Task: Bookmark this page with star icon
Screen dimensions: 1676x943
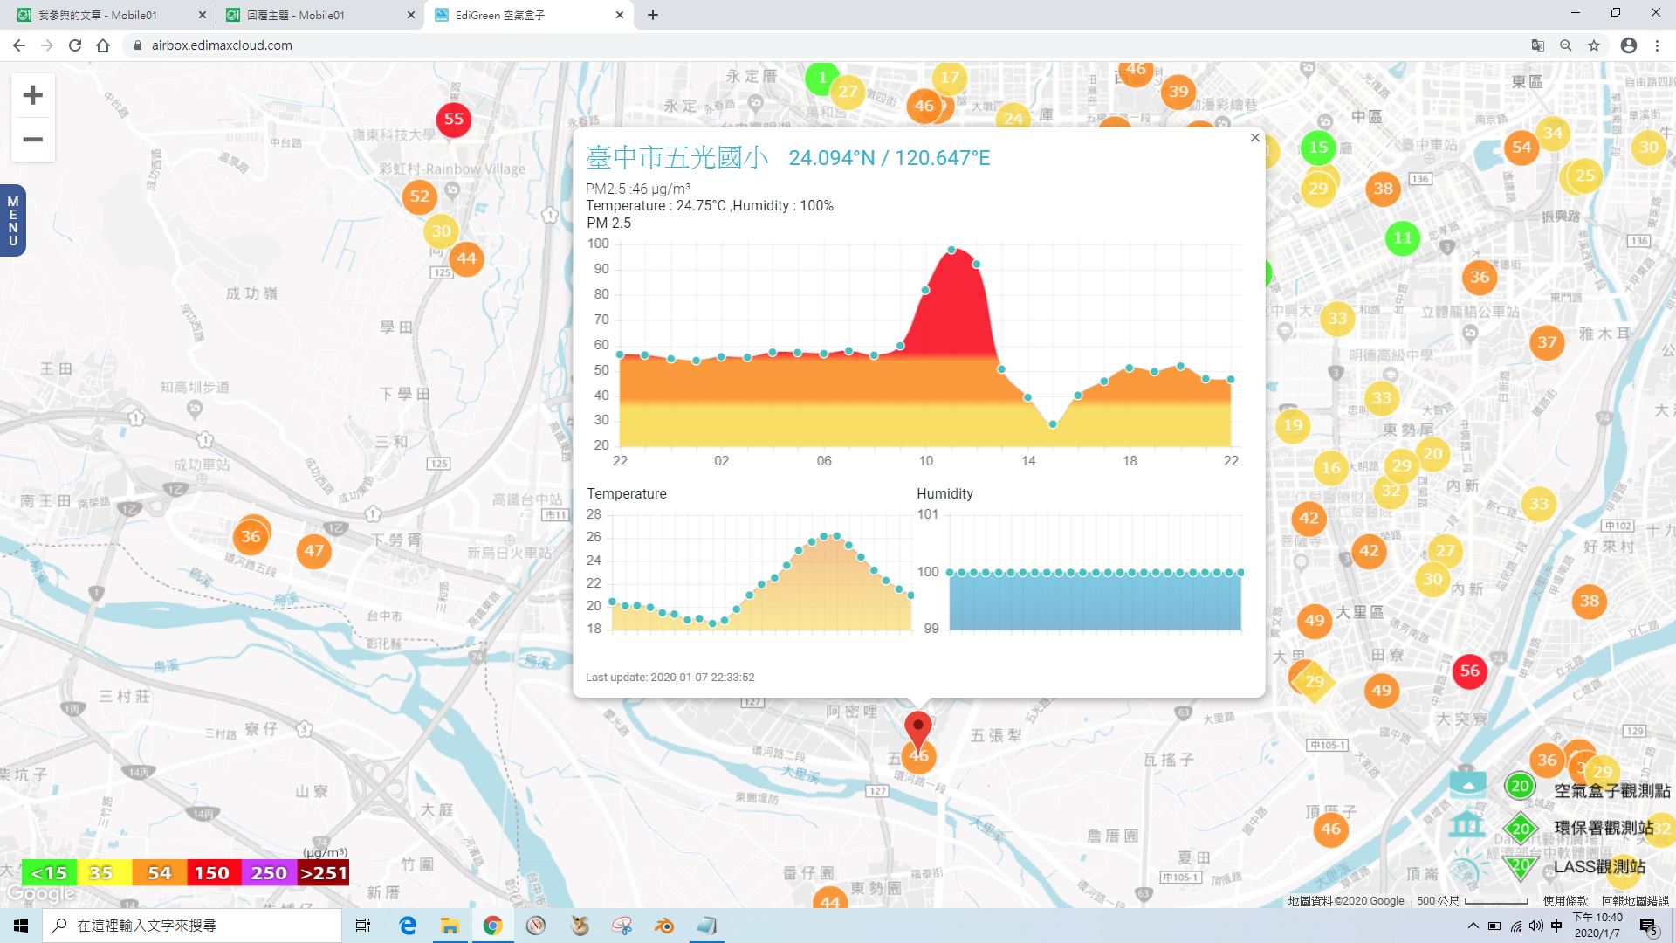Action: (x=1594, y=45)
